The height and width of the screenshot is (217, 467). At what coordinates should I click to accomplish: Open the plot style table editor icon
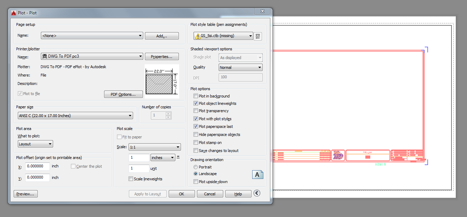pos(258,36)
